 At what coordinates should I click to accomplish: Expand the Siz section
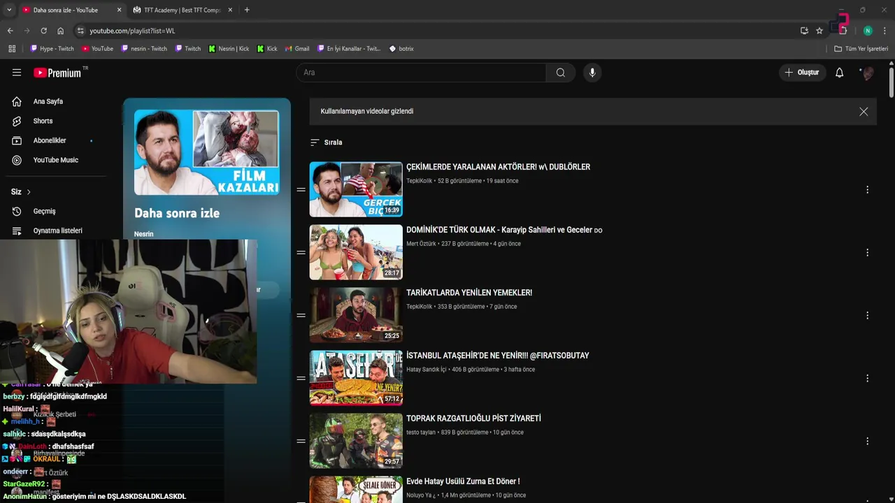21,191
